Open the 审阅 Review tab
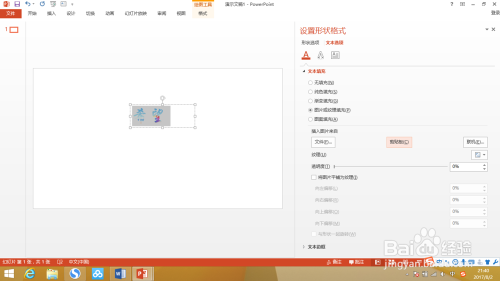500x281 pixels. 161,13
